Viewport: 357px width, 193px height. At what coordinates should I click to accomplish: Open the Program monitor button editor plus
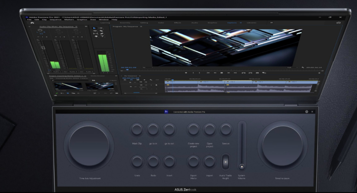pos(319,73)
